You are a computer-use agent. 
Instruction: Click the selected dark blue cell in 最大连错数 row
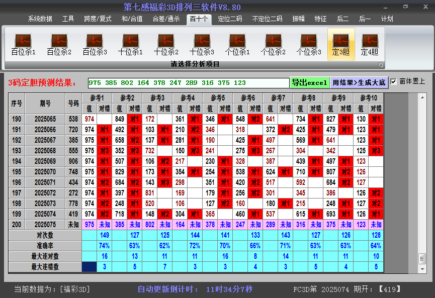(x=90, y=267)
